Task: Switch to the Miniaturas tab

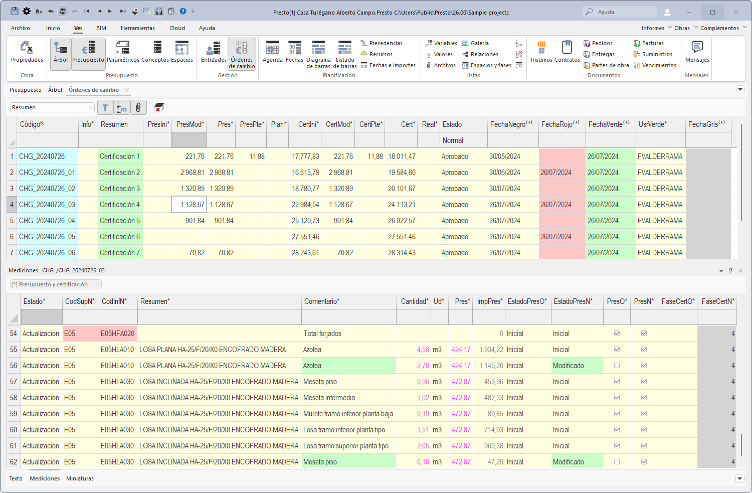Action: (x=80, y=478)
